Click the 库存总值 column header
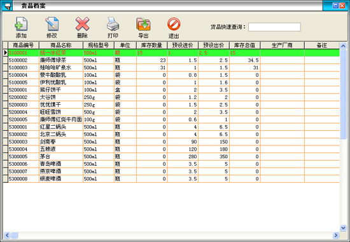The height and width of the screenshot is (242, 350). point(244,45)
